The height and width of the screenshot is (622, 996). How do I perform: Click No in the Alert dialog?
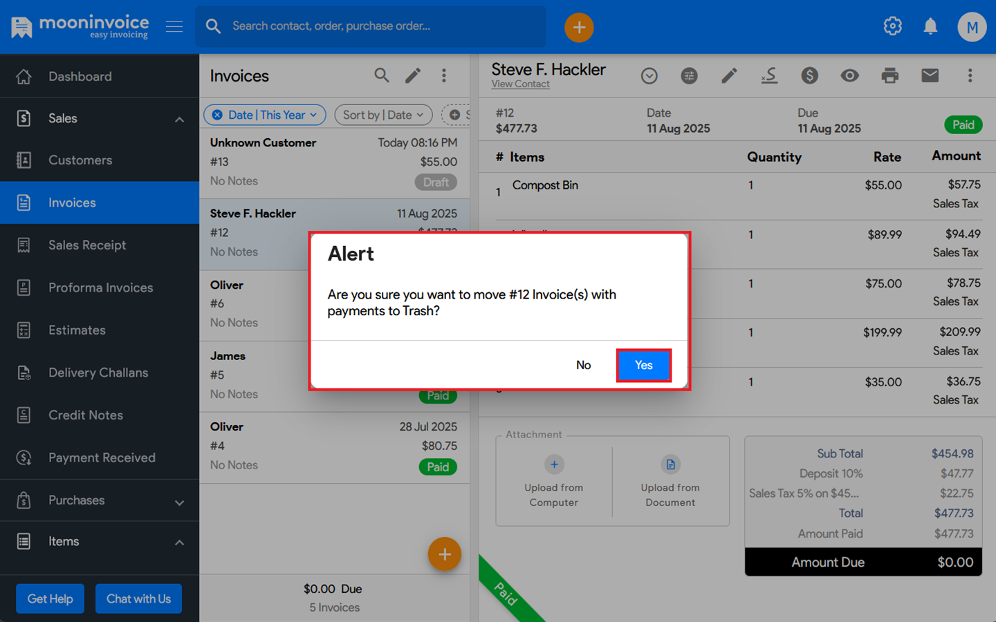pyautogui.click(x=583, y=365)
